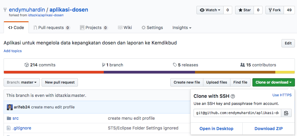Viewport: 297px width, 136px height.
Task: Click Find file
Action: coord(240,82)
